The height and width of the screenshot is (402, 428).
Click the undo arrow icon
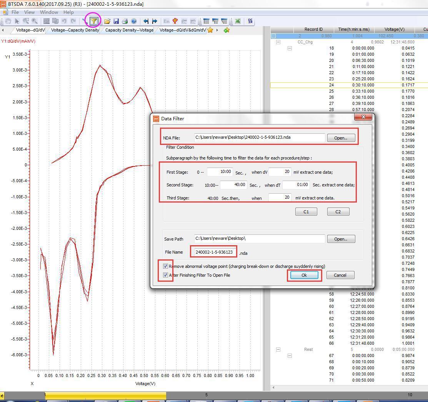pos(64,21)
